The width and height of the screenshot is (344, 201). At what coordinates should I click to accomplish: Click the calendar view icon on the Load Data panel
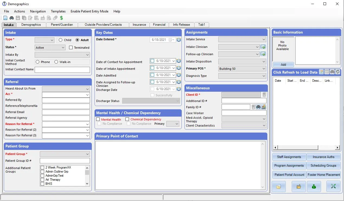[321, 72]
